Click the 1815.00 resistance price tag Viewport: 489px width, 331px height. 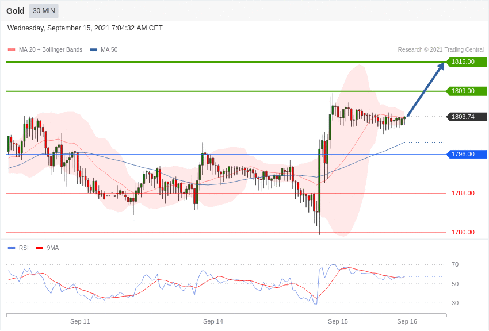click(x=467, y=61)
